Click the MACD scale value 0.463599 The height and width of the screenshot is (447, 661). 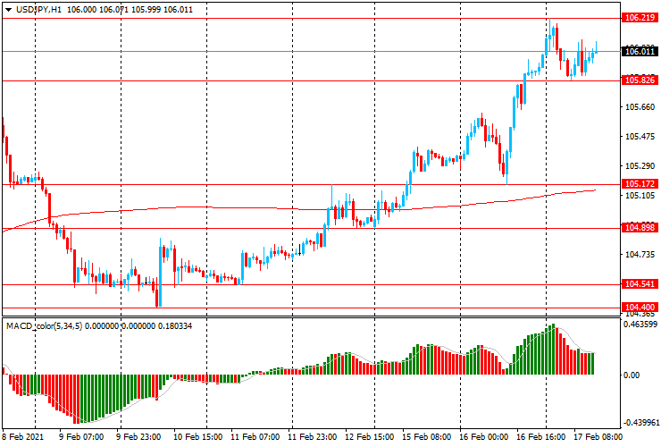point(640,325)
